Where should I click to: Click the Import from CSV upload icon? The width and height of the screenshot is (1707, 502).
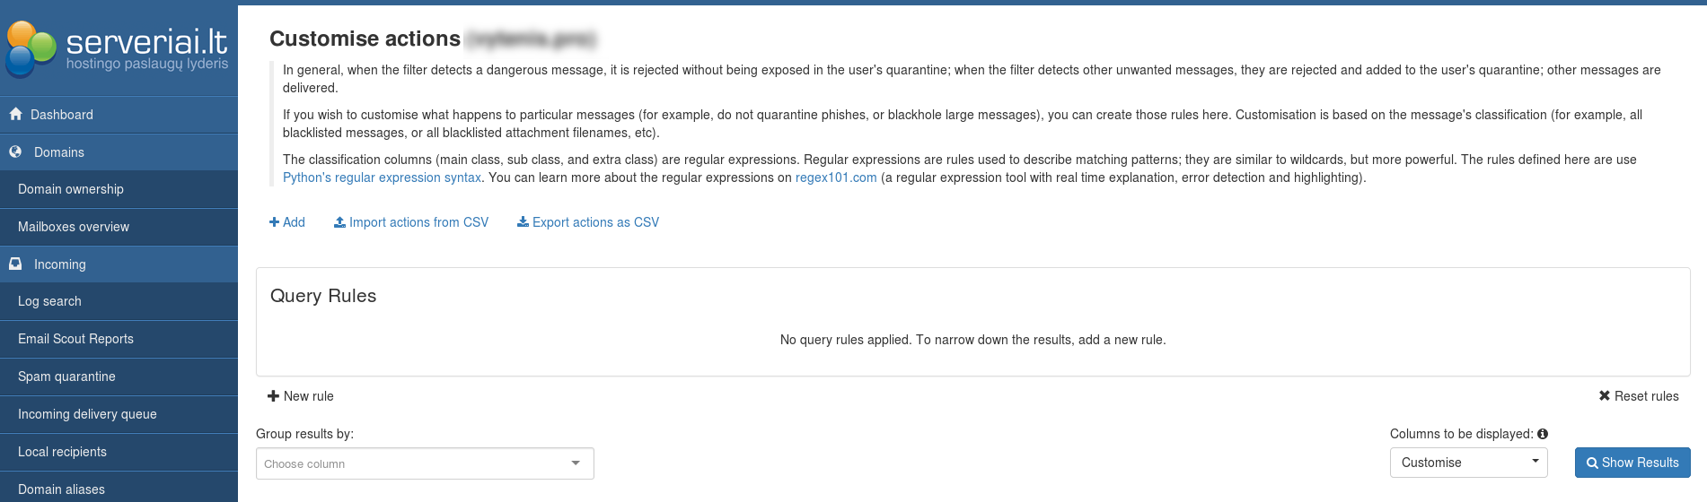pos(339,222)
